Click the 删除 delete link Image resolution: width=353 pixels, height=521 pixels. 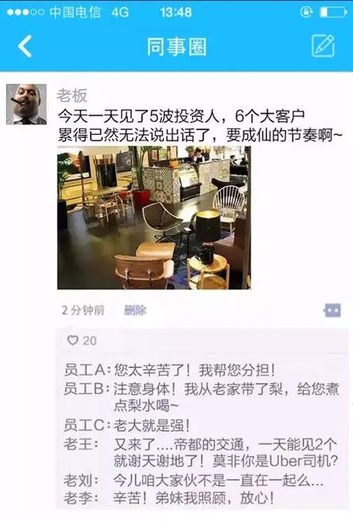(x=135, y=310)
